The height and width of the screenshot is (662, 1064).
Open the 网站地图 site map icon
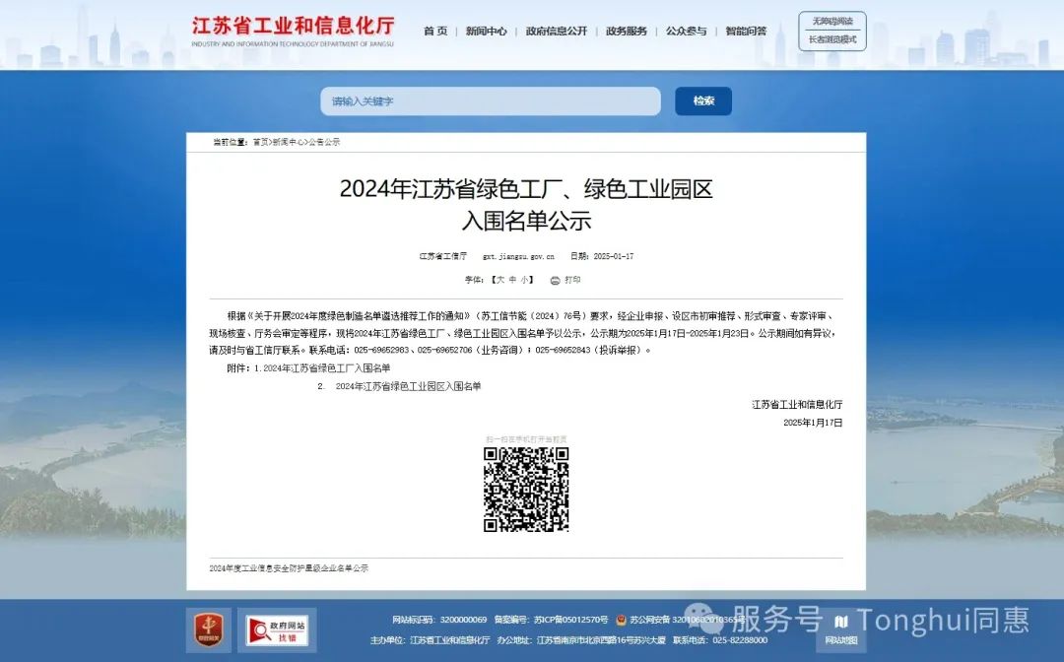click(x=840, y=628)
